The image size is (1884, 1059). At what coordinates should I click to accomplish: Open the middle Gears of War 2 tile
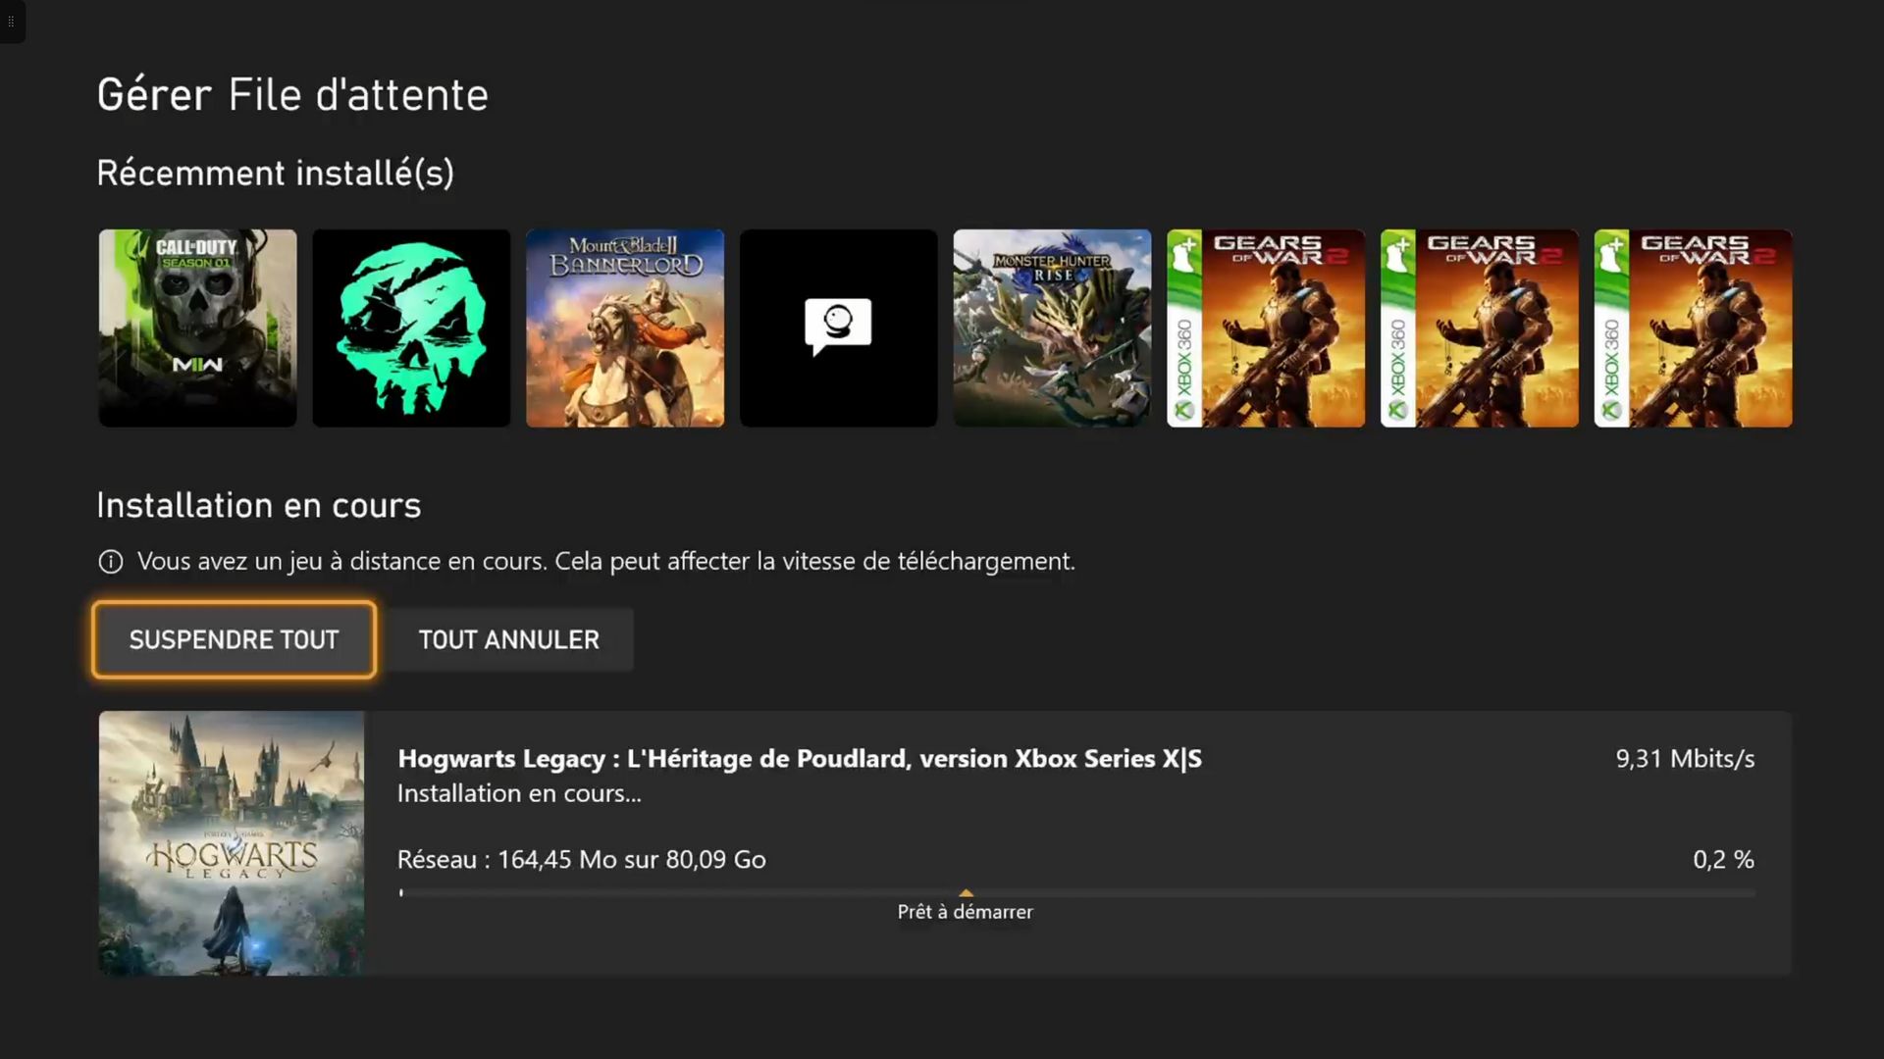point(1480,328)
